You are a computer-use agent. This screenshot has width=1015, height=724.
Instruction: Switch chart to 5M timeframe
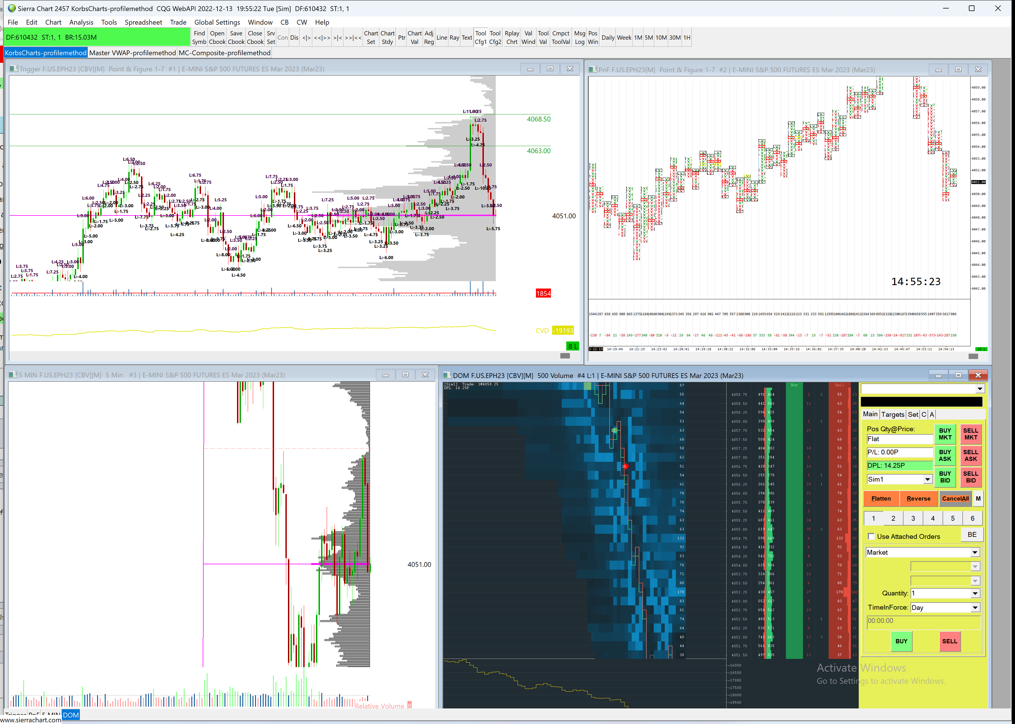tap(648, 37)
